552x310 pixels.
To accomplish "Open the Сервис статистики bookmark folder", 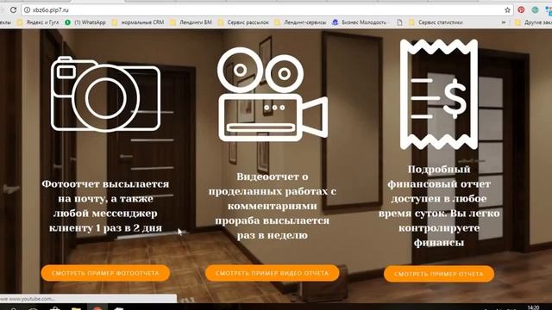I will coord(436,22).
